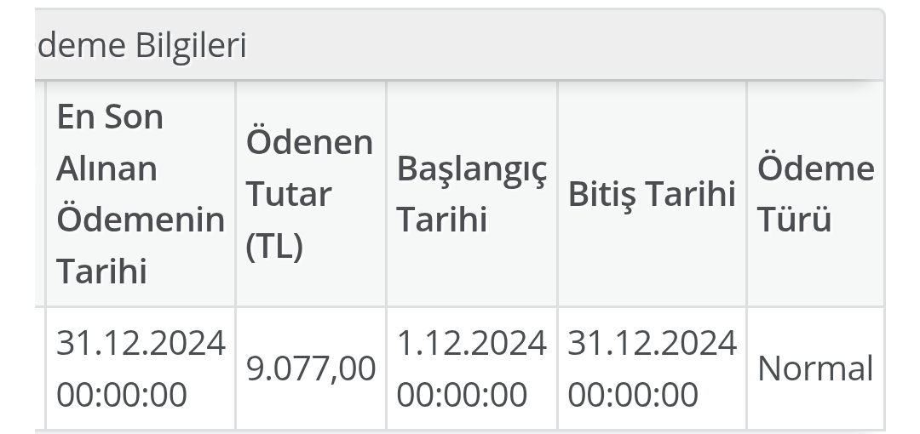This screenshot has height=434, width=920.
Task: Select the 31.12.2024 value in the Bitiş Tarihi column
Action: click(652, 343)
